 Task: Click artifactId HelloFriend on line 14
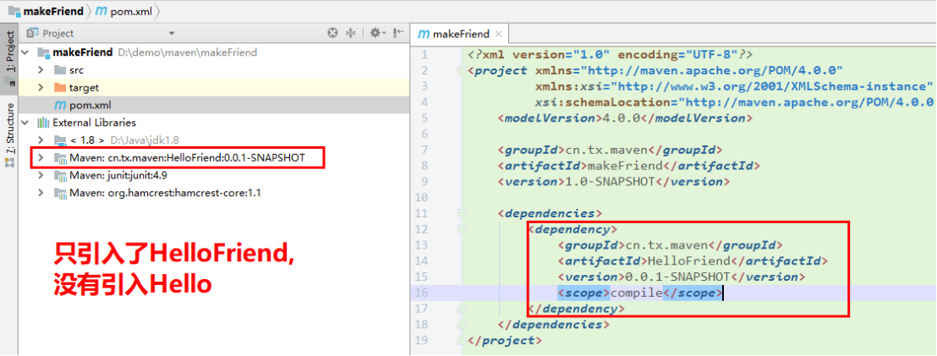tap(692, 261)
